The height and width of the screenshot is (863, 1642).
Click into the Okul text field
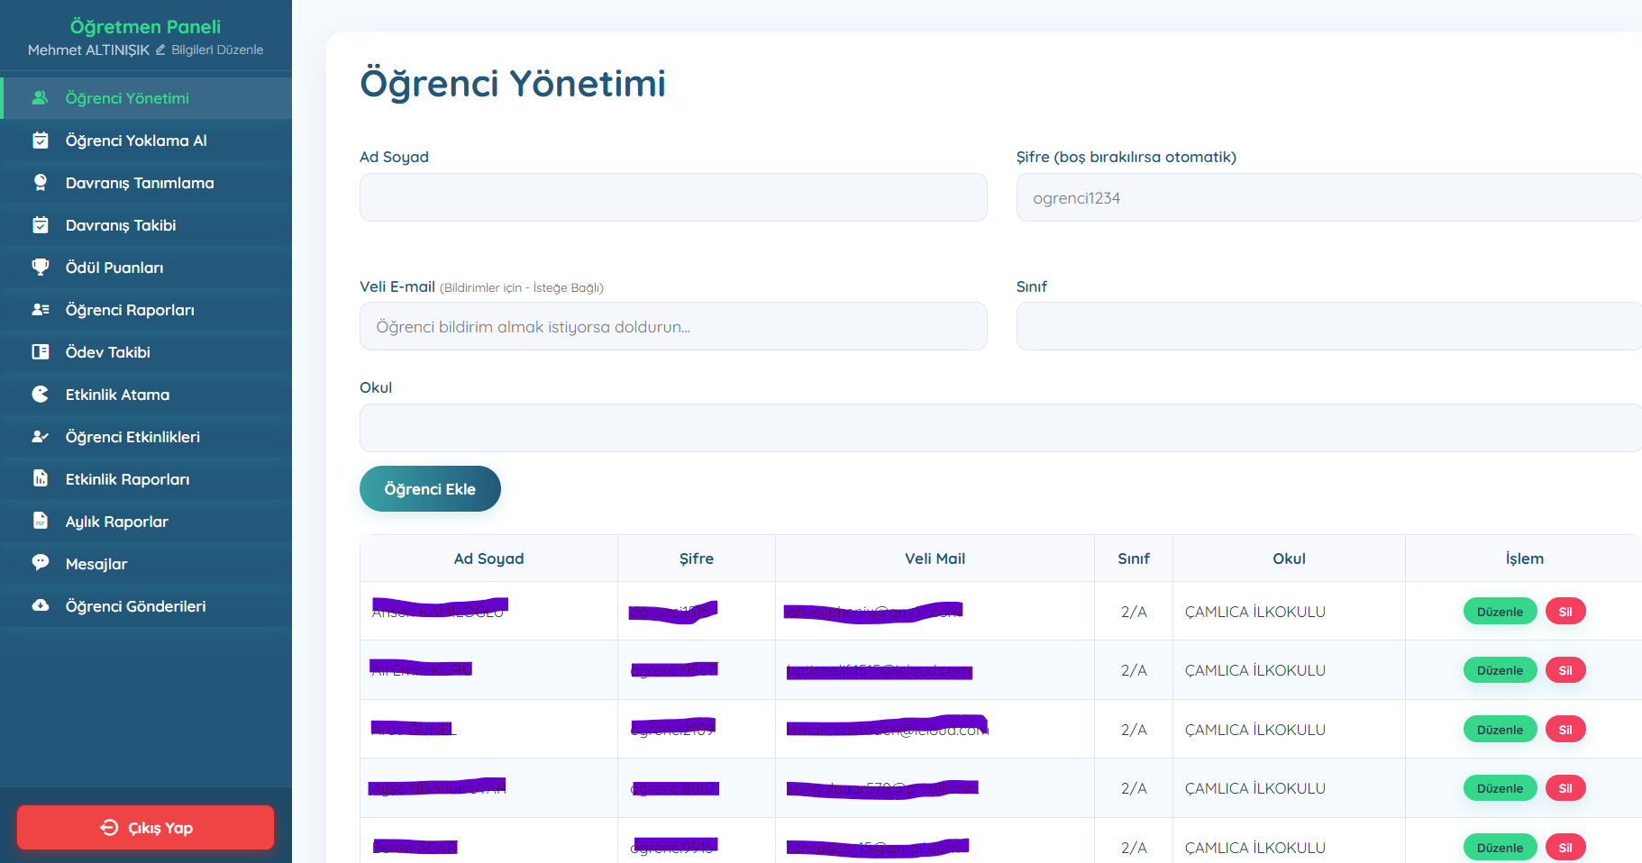click(x=999, y=428)
